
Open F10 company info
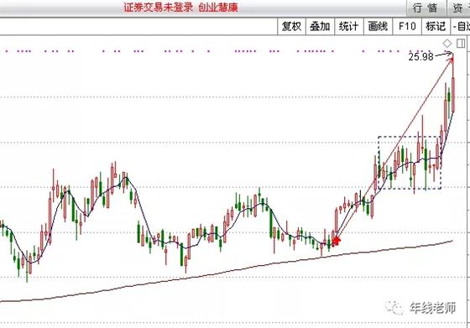click(x=407, y=26)
